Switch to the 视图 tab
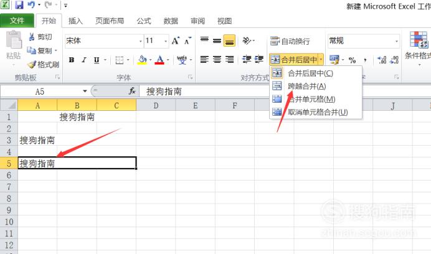 point(225,21)
